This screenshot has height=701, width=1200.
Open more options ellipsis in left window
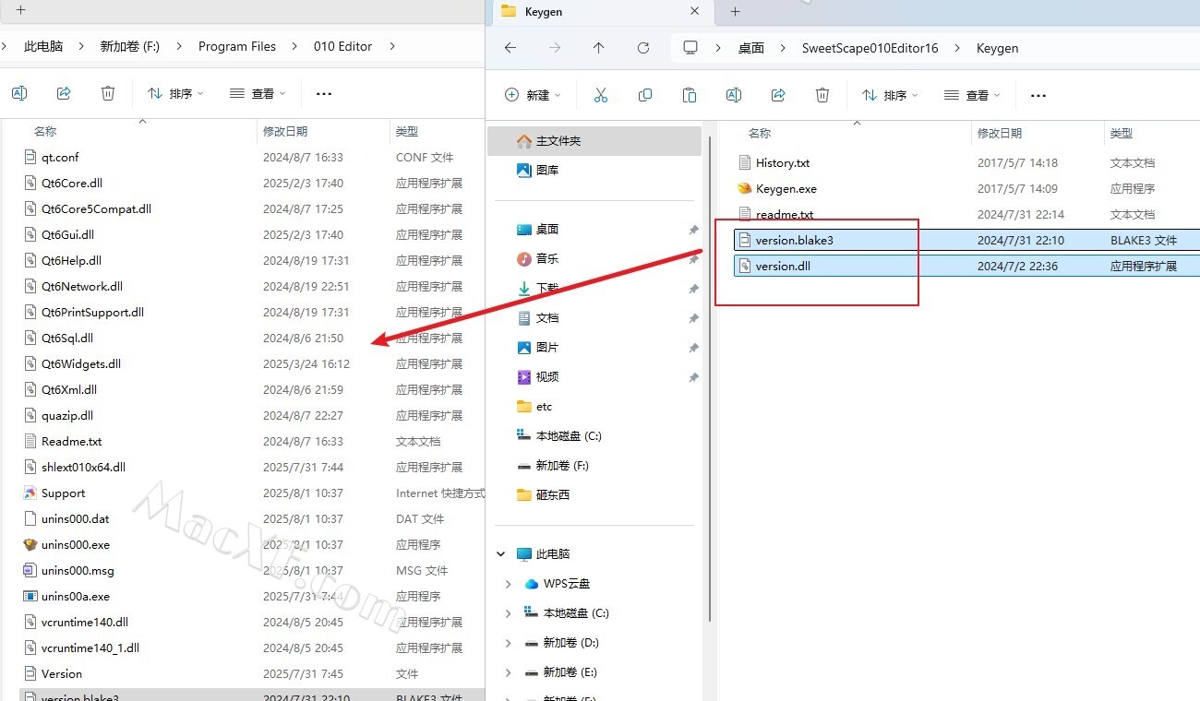coord(324,93)
